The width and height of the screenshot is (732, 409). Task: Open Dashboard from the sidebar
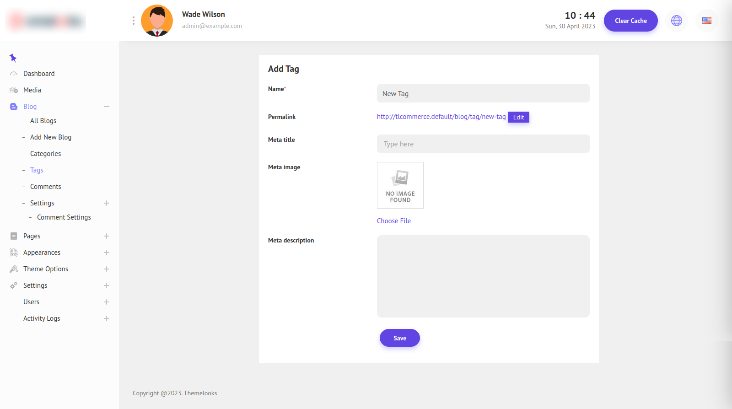click(39, 74)
